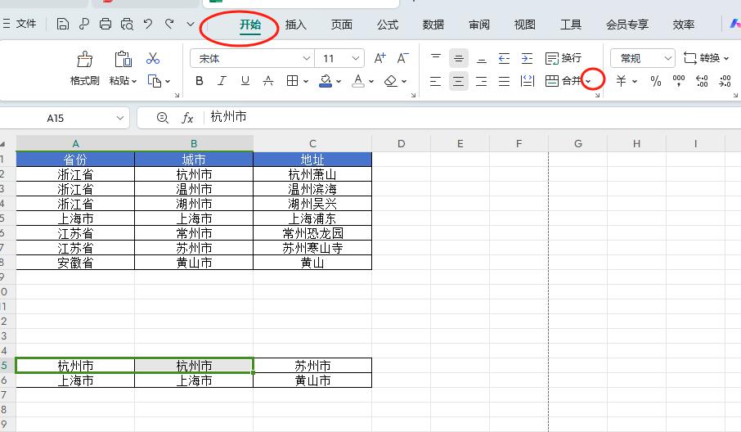The image size is (741, 432).
Task: Switch to the 审阅 tab
Action: tap(479, 25)
